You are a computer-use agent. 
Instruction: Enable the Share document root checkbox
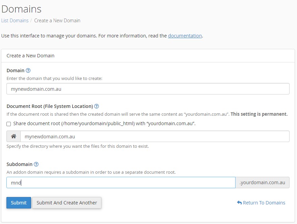click(9, 124)
